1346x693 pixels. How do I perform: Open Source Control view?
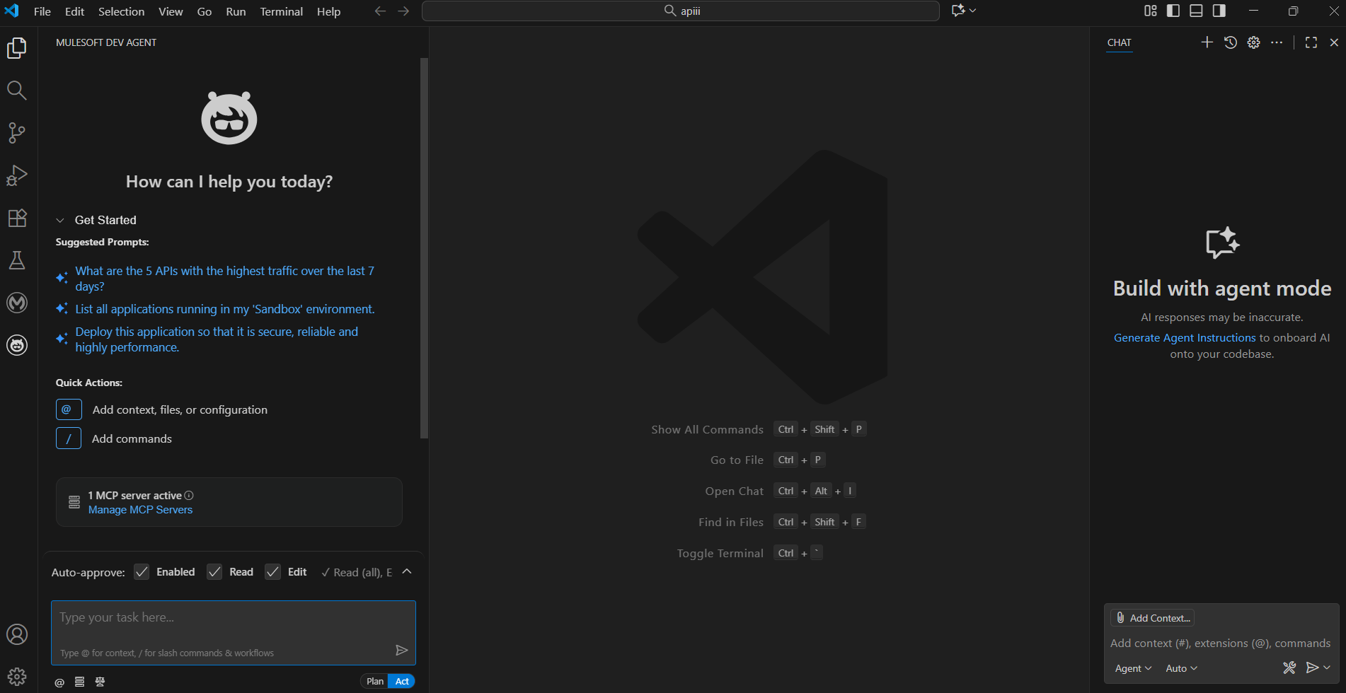[17, 133]
